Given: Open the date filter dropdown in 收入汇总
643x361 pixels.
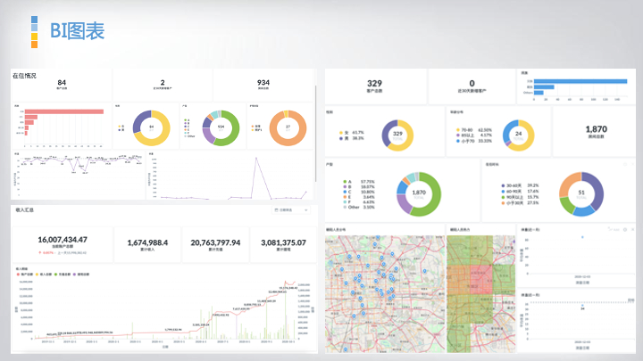Looking at the screenshot, I should [291, 210].
